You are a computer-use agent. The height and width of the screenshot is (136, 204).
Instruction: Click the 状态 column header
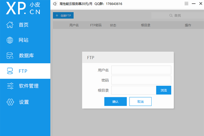coord(113,25)
